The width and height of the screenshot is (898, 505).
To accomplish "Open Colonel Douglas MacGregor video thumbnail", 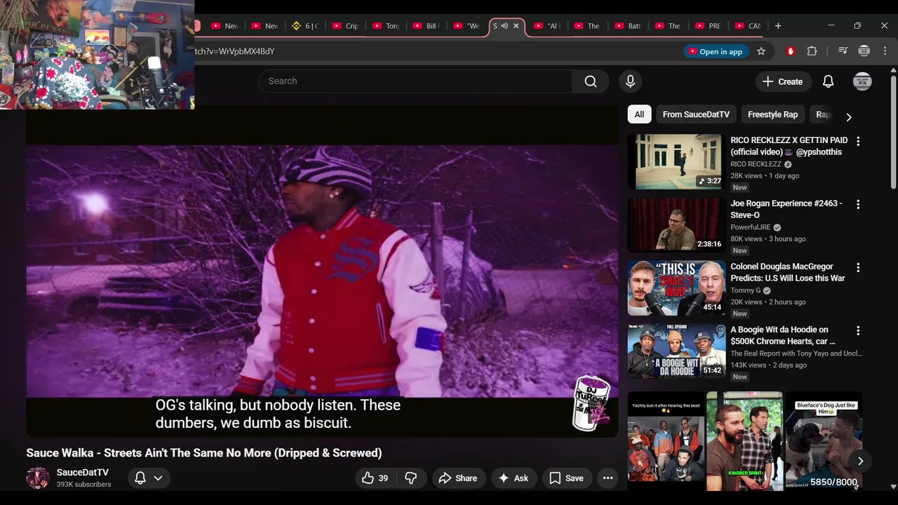I will click(676, 288).
